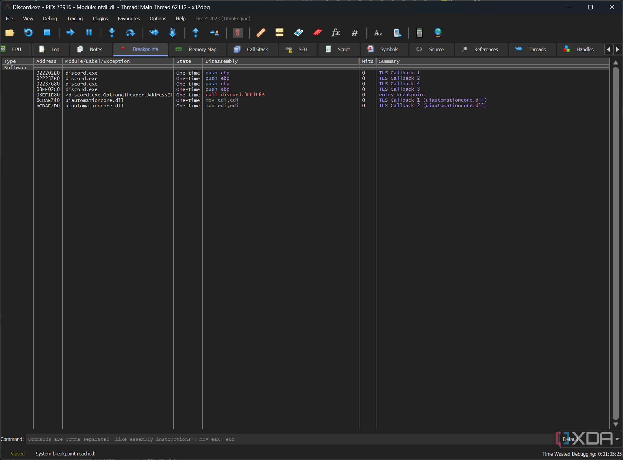The image size is (623, 460).
Task: Click the Hits column header
Action: [x=368, y=61]
